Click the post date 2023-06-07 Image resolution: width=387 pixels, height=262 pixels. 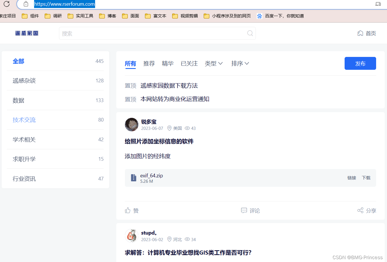pyautogui.click(x=152, y=128)
